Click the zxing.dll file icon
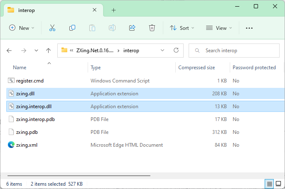 click(x=11, y=93)
